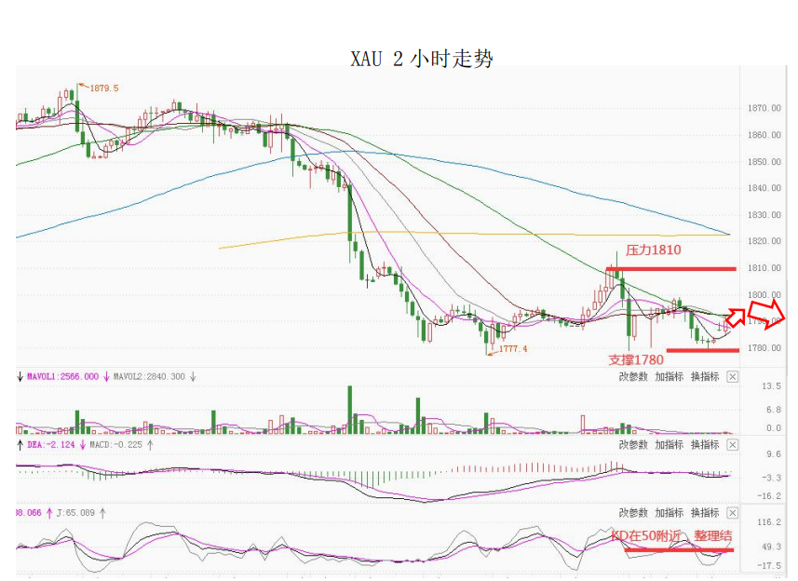This screenshot has width=798, height=581.
Task: Click the 1780.00 price axis label
Action: pos(764,348)
